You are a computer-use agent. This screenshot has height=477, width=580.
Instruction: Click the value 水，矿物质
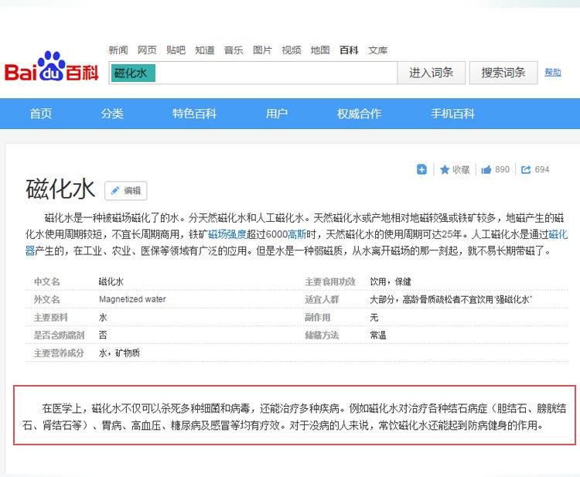tap(119, 353)
